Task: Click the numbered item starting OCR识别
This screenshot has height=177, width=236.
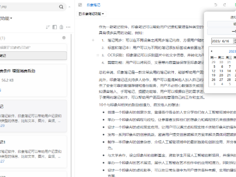Action: tap(156, 55)
